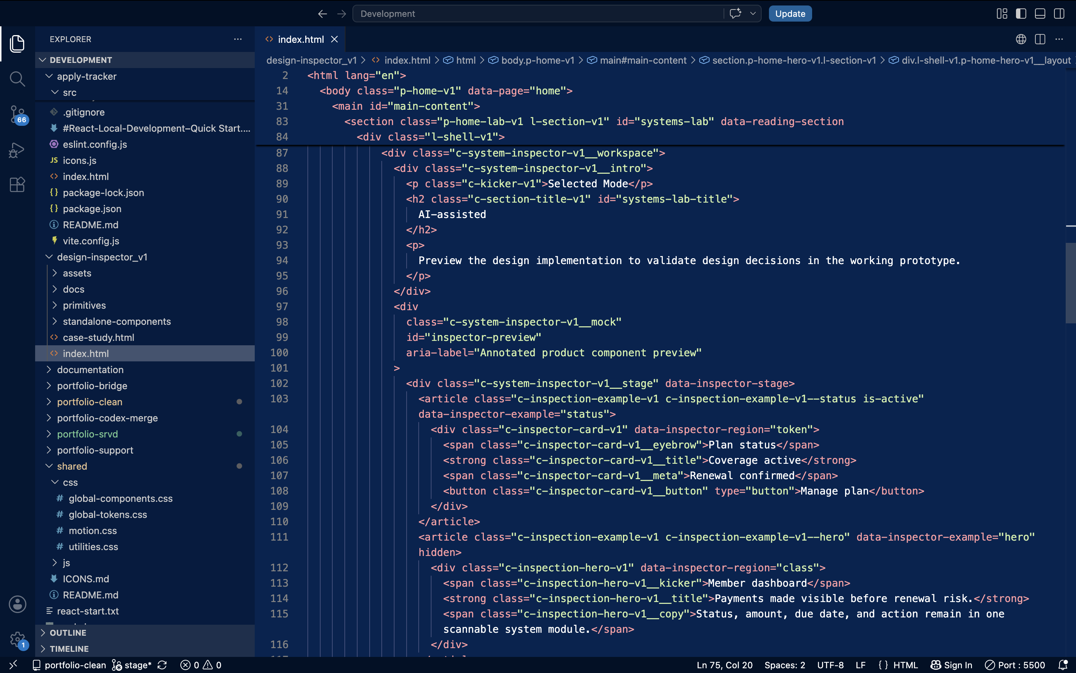Click body.p-home-v1 in breadcrumb

[x=532, y=60]
